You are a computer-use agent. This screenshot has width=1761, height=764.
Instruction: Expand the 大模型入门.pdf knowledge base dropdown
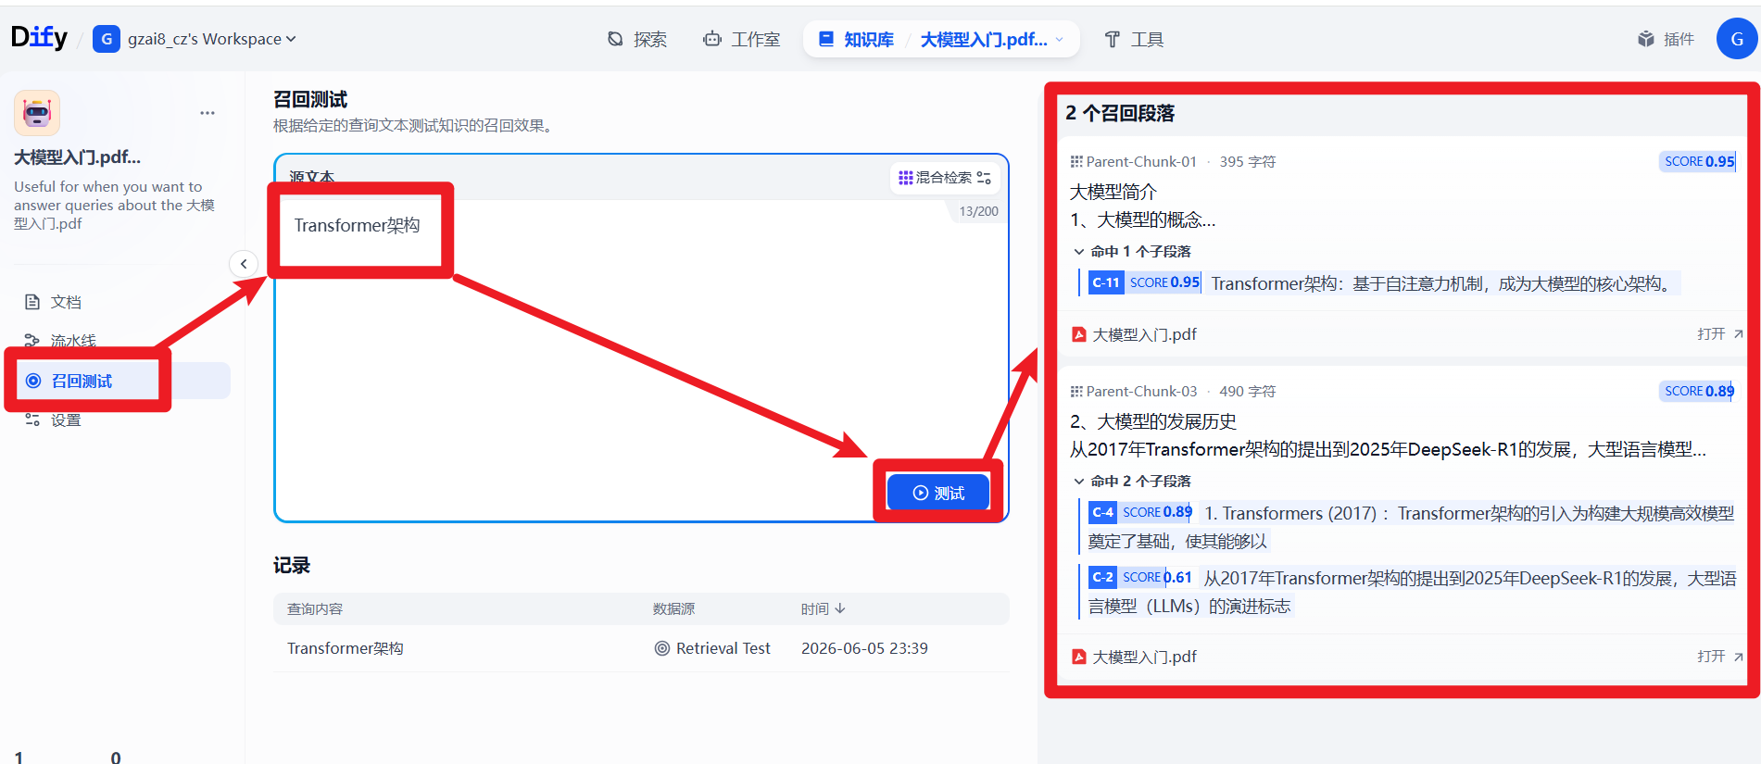coord(992,39)
